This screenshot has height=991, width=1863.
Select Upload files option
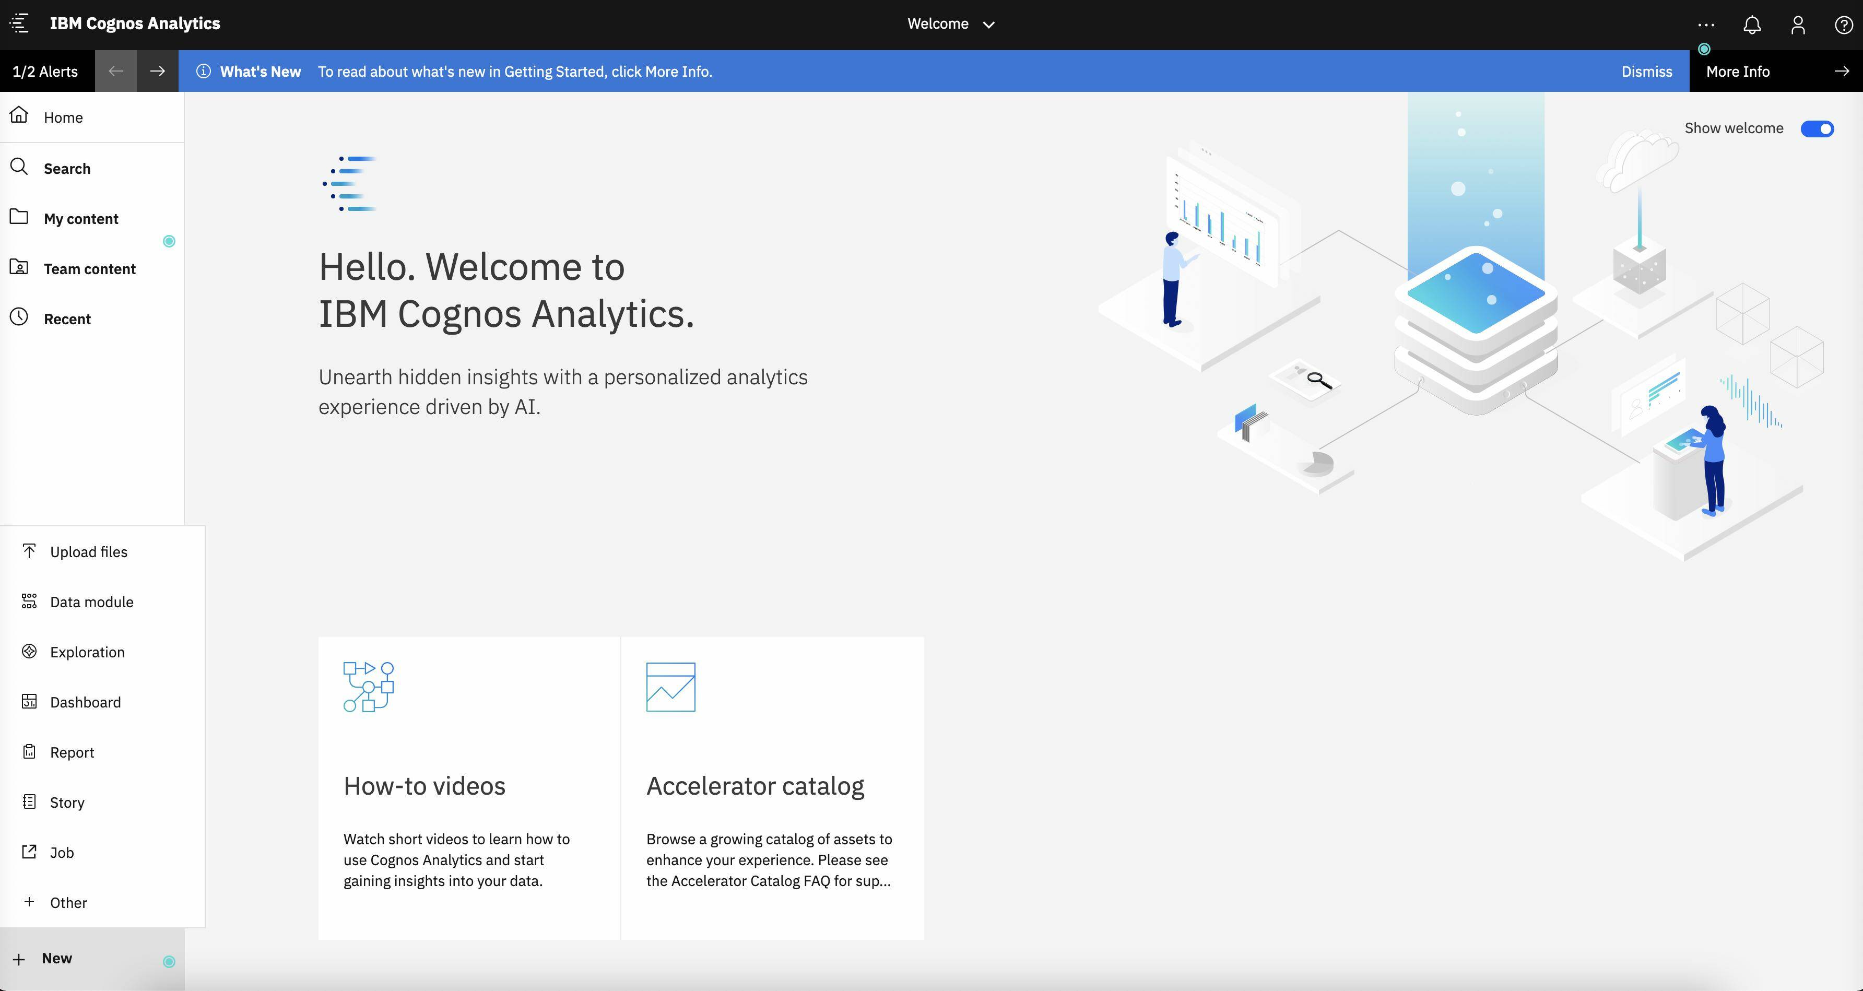(x=88, y=552)
